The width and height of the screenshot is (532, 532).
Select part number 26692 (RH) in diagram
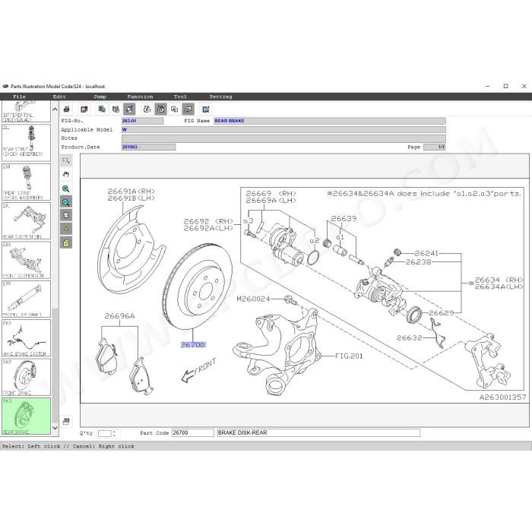pos(208,222)
